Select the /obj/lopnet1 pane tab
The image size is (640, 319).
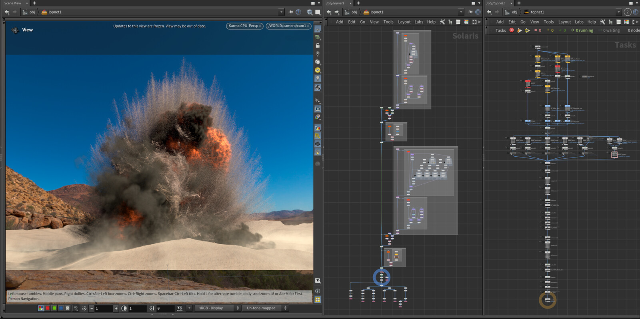pyautogui.click(x=335, y=3)
